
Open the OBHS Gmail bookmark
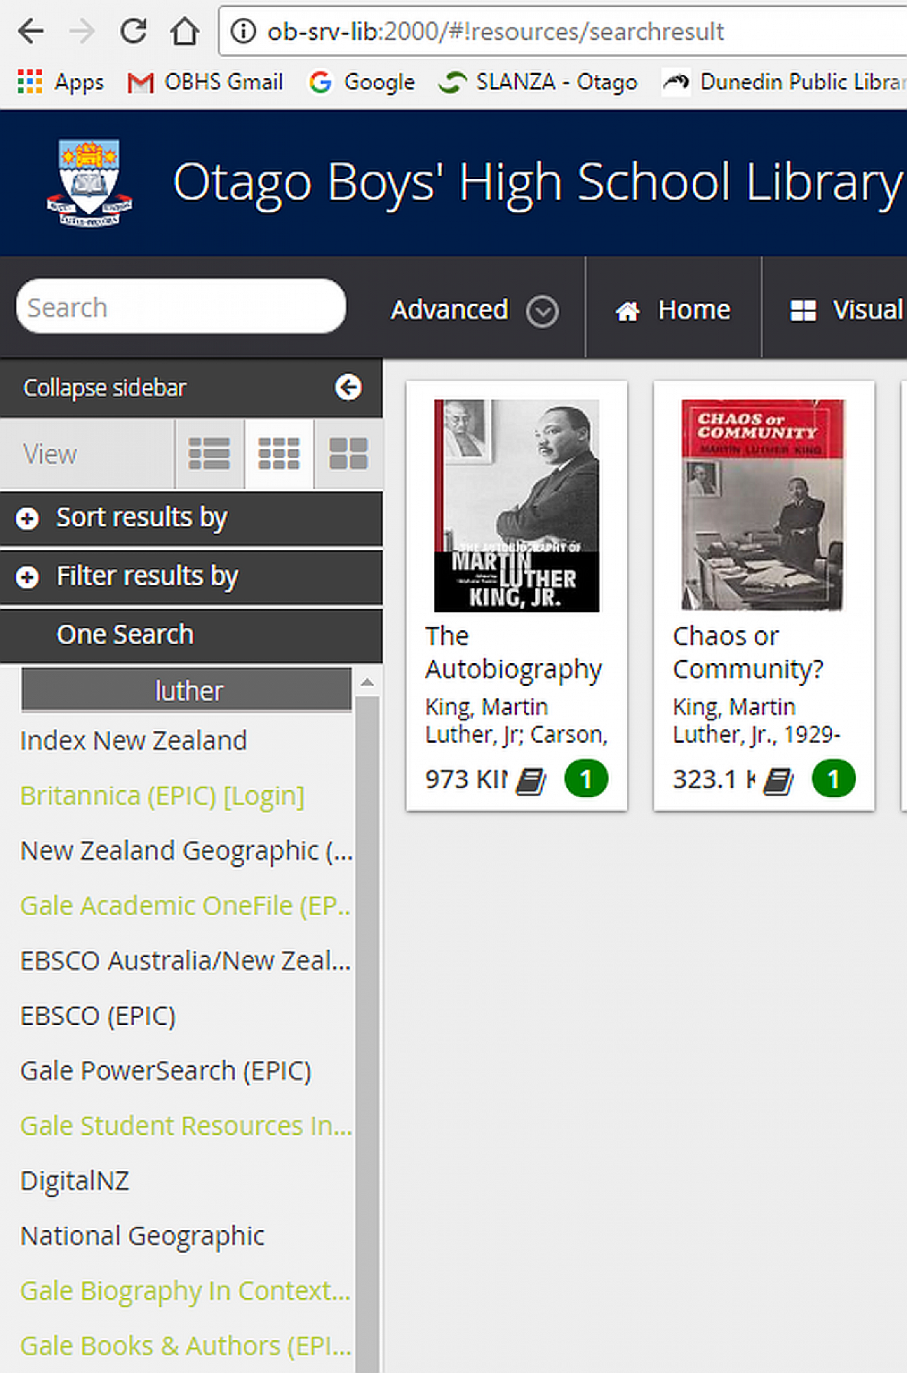[205, 82]
